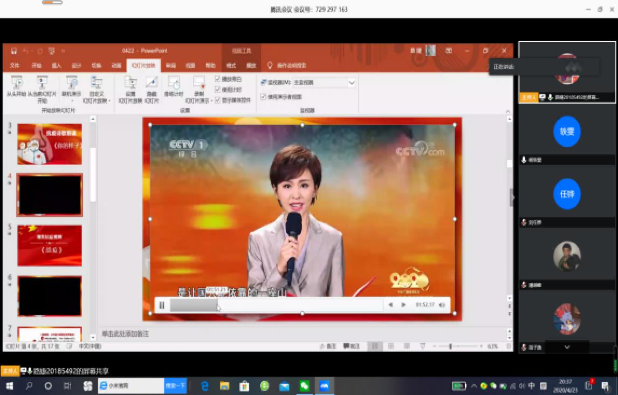Click the video volume speaker icon
Viewport: 618px width, 395px height.
click(x=442, y=305)
